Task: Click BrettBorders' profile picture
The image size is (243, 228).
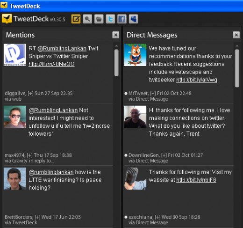Action: (15, 179)
